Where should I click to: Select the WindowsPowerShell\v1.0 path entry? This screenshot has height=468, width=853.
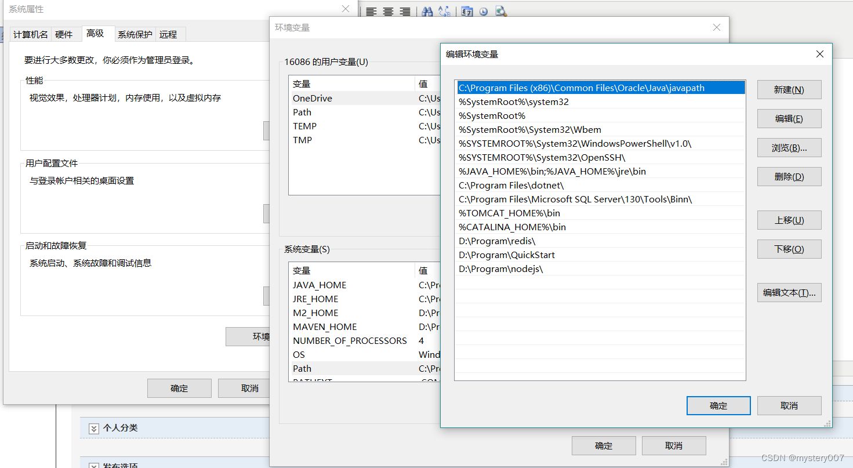click(600, 143)
